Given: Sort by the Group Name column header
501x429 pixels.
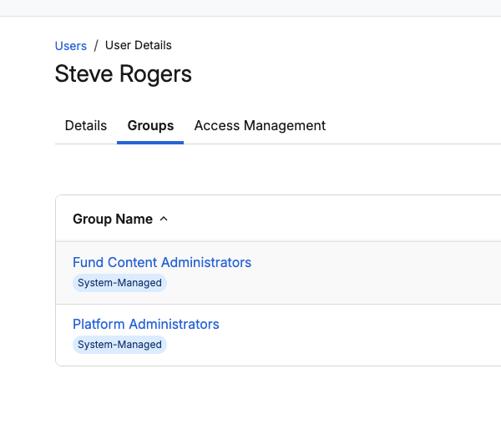Looking at the screenshot, I should point(113,220).
